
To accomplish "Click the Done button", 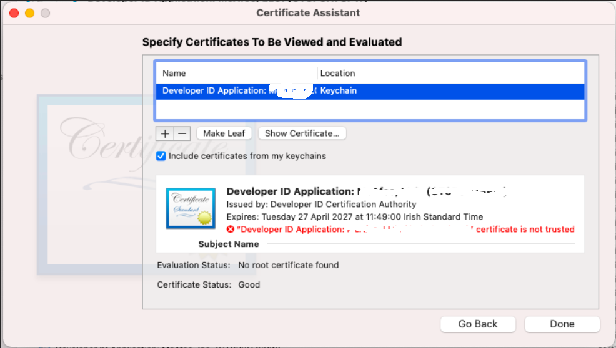I will pos(562,324).
